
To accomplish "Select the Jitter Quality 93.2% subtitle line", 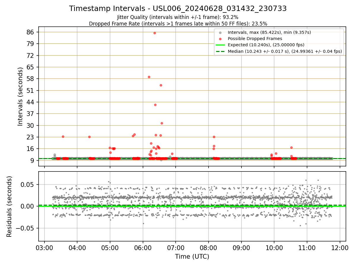I will (178, 17).
